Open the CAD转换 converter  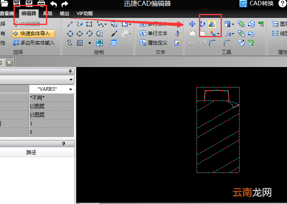(256, 3)
